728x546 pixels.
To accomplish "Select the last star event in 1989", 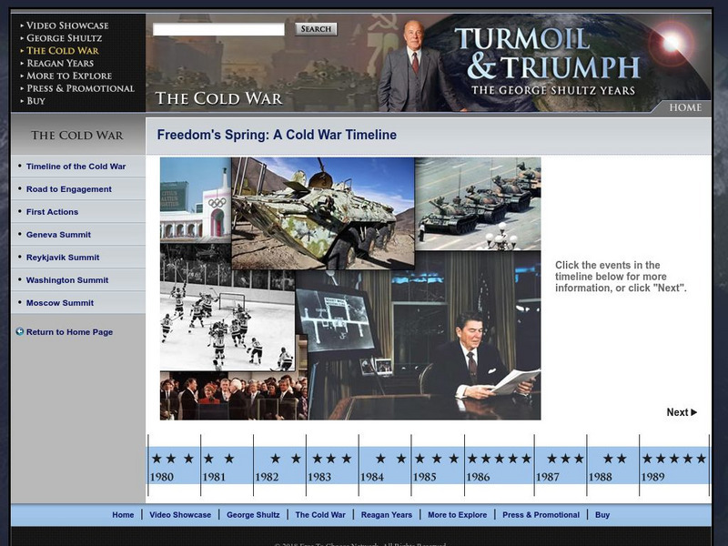I will (x=702, y=459).
